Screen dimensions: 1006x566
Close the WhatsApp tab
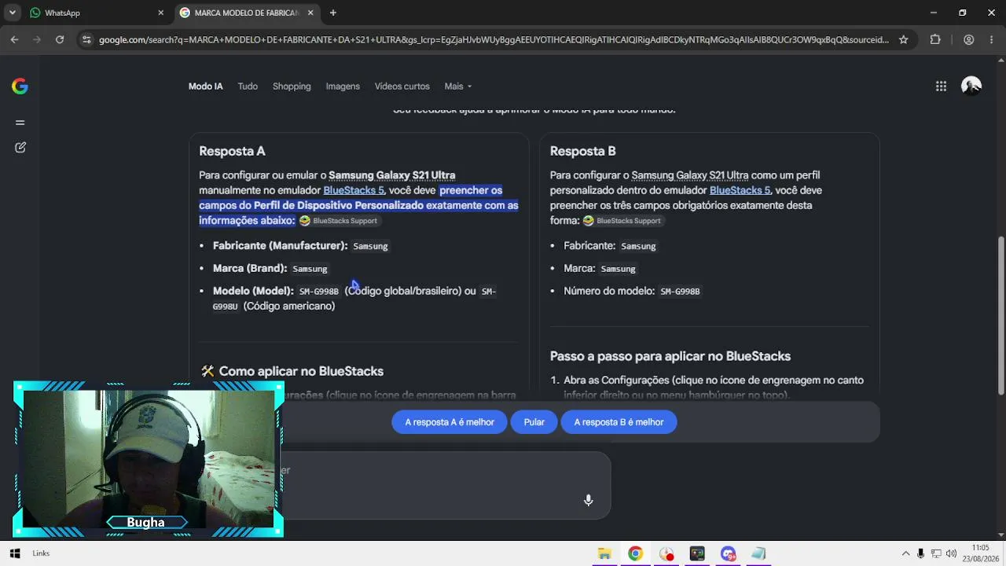[x=160, y=13]
